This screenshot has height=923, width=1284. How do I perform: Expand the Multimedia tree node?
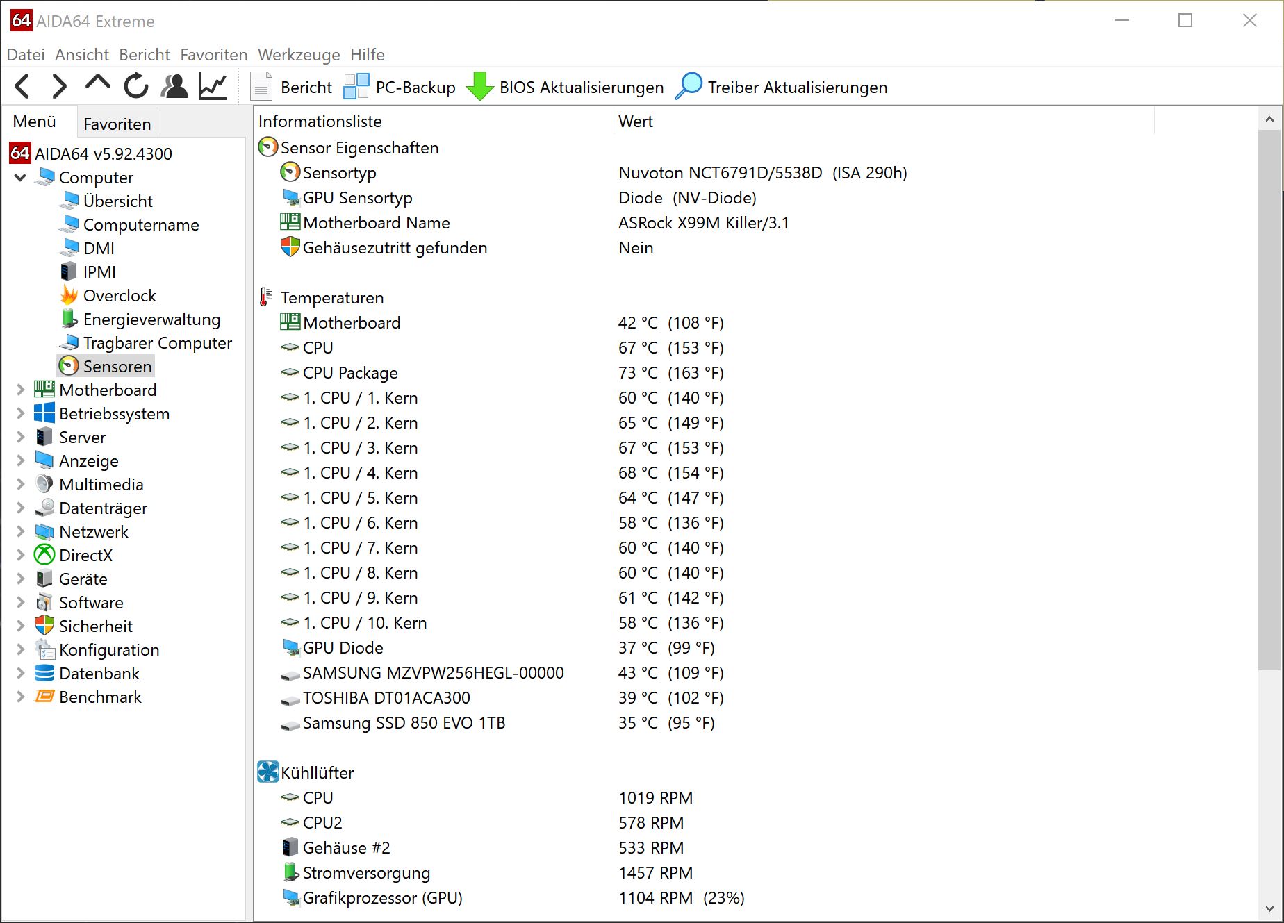(x=21, y=484)
